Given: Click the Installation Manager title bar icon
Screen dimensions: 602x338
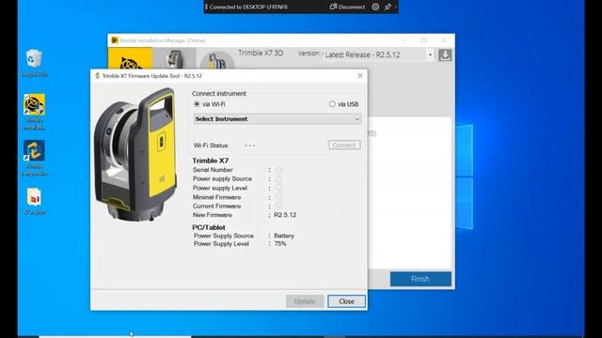Looking at the screenshot, I should click(x=115, y=40).
